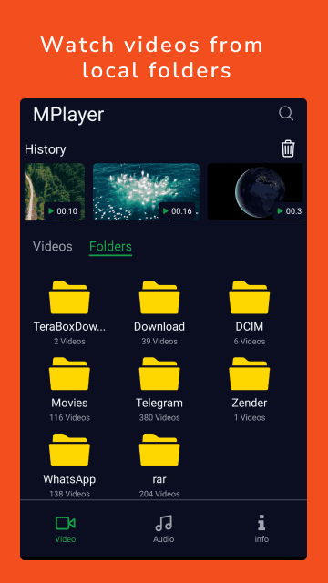Go to Video in bottom navigation

[66, 529]
